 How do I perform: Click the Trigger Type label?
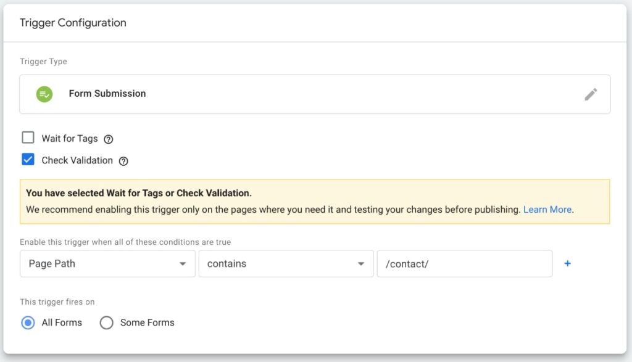[44, 62]
